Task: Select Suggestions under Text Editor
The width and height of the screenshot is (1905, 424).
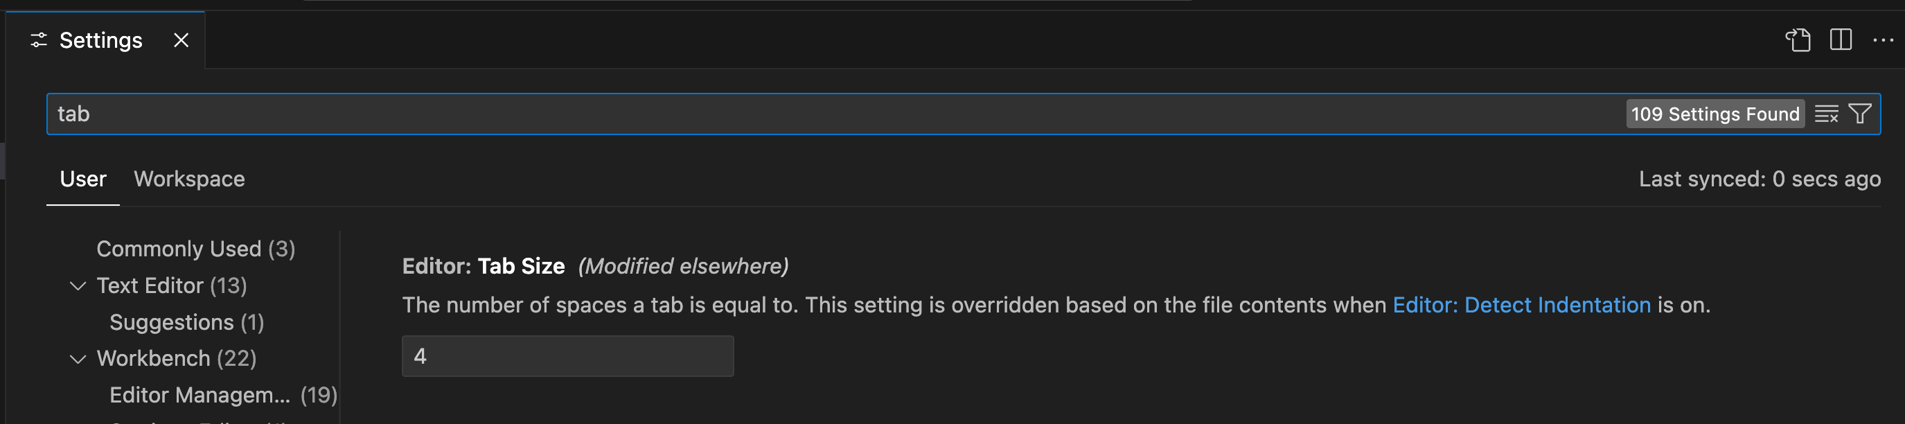Action: click(186, 323)
